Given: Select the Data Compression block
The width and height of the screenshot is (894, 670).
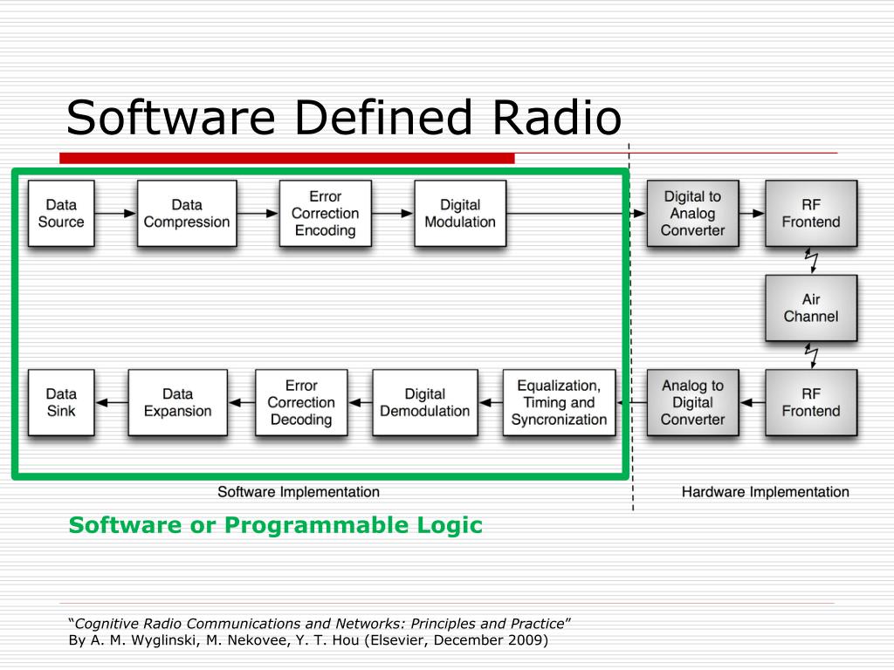Looking at the screenshot, I should pyautogui.click(x=187, y=214).
